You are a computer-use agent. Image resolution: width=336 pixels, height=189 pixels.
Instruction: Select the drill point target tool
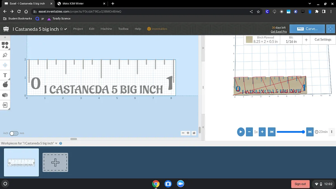(5, 65)
